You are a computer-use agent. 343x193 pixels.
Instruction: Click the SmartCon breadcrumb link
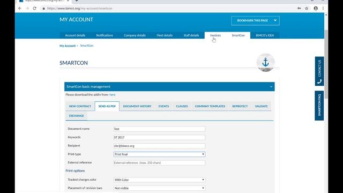[x=87, y=46]
